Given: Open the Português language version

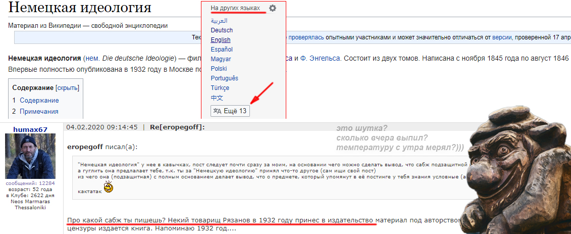Looking at the screenshot, I should point(224,78).
